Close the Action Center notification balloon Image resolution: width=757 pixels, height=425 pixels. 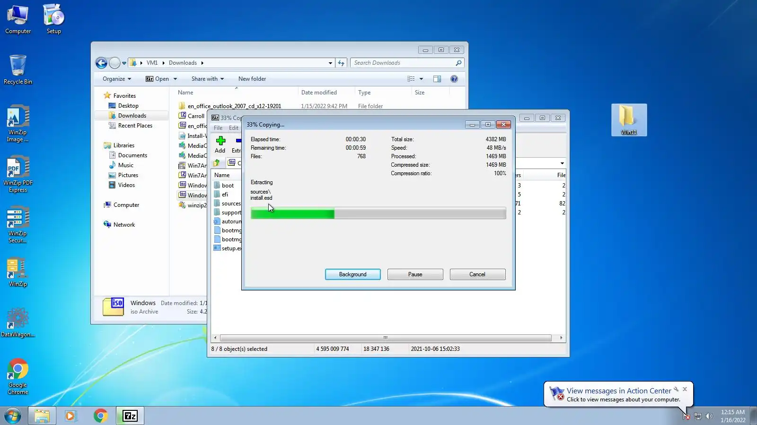(685, 389)
